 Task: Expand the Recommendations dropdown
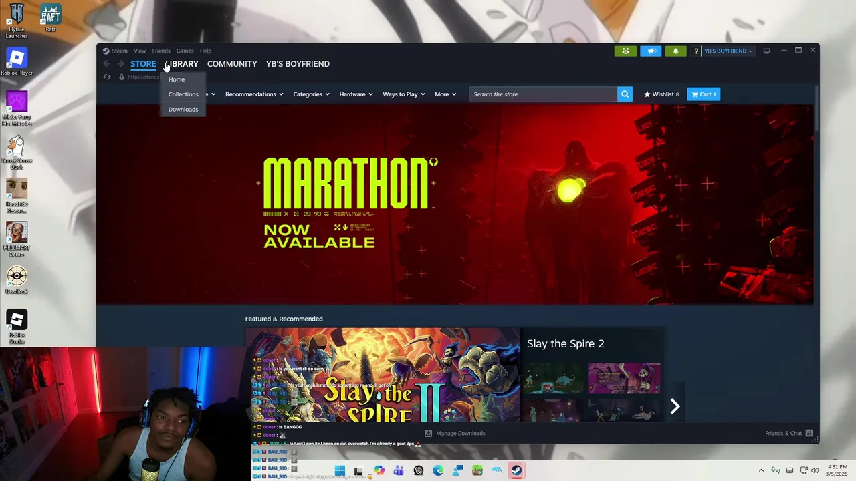pos(254,94)
